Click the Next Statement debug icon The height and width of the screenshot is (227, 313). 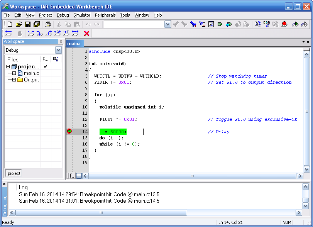tap(58, 34)
